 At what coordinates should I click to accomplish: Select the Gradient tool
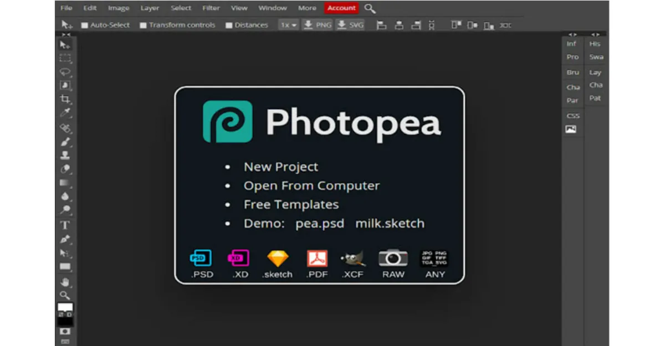(65, 183)
